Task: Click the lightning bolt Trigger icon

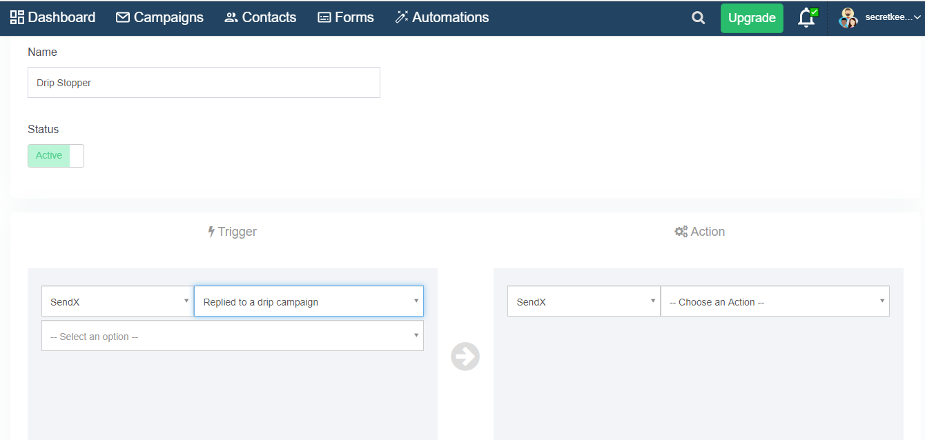Action: 211,232
